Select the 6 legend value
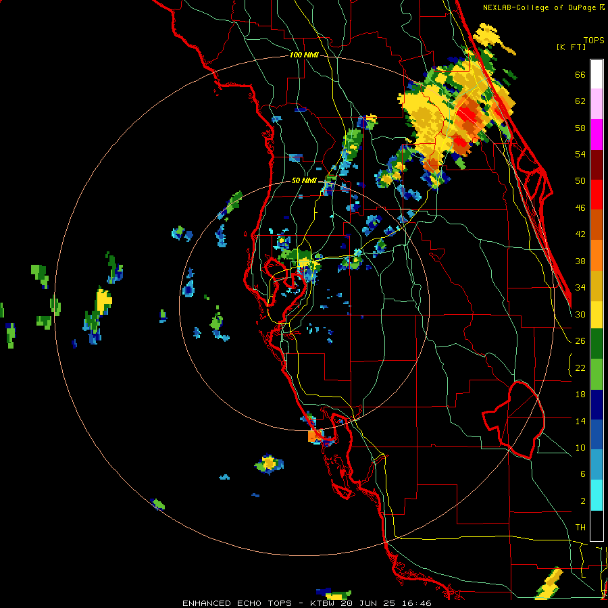This screenshot has width=608, height=608. click(x=583, y=474)
